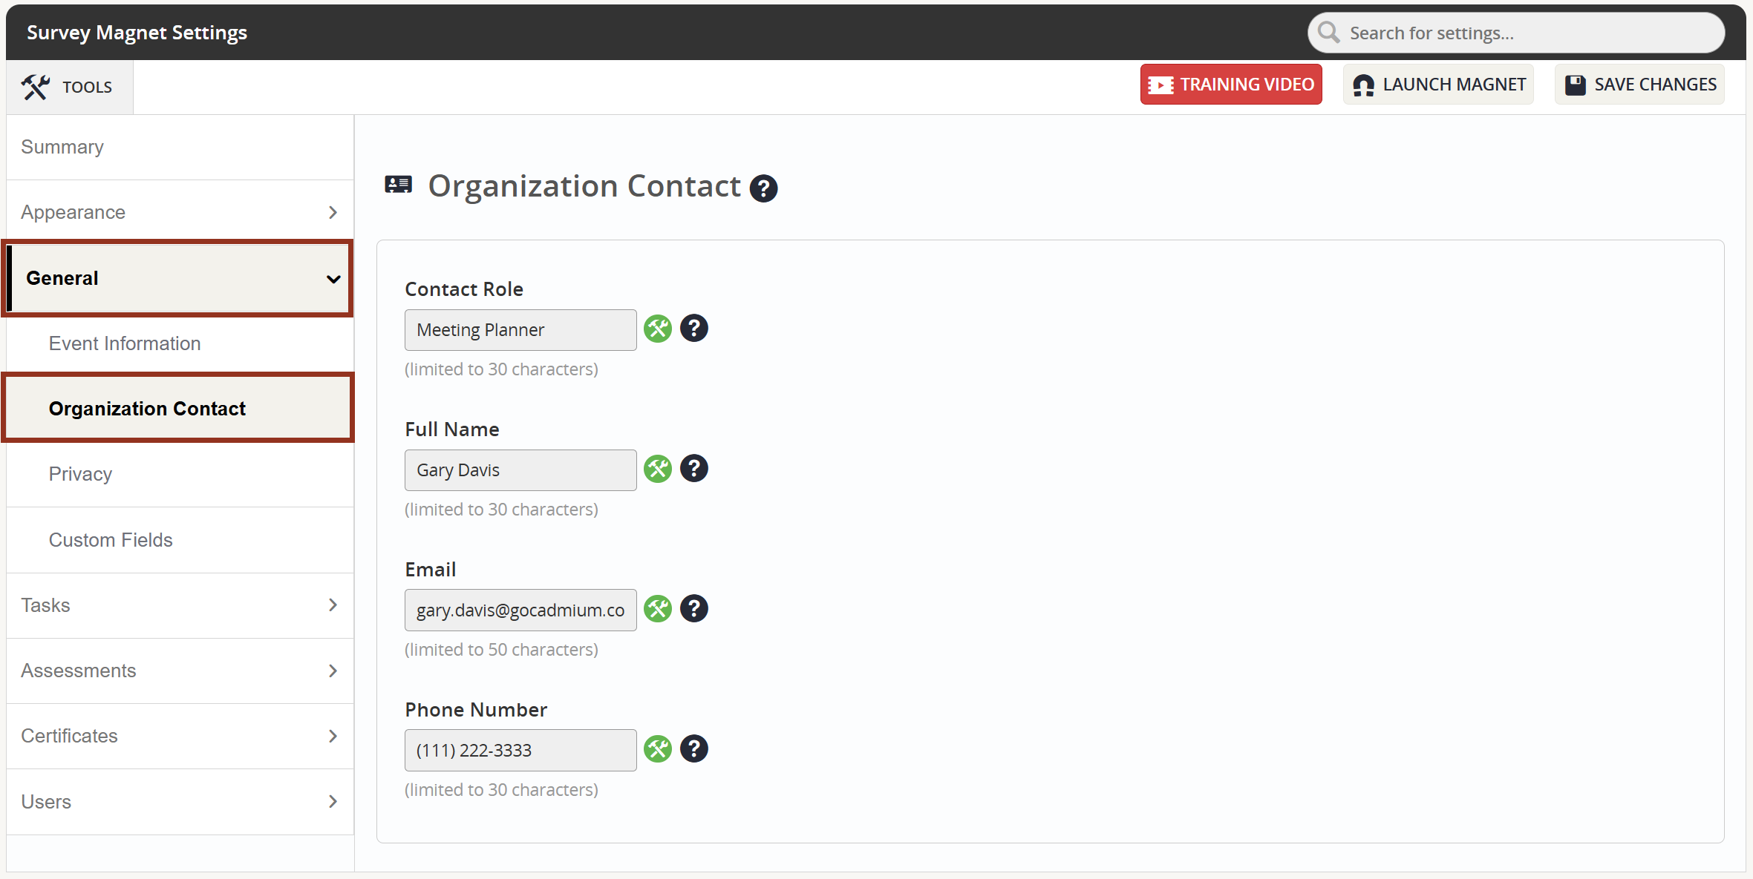Focus the Search for settings box

(x=1515, y=33)
